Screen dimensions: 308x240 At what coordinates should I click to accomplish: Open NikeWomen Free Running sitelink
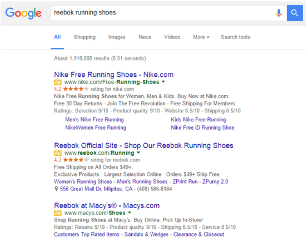point(96,128)
